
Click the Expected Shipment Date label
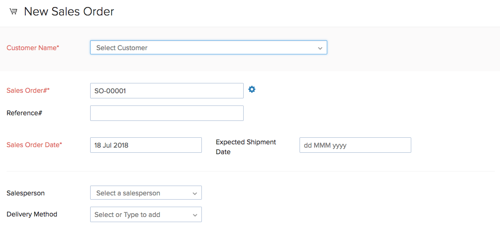coord(246,147)
